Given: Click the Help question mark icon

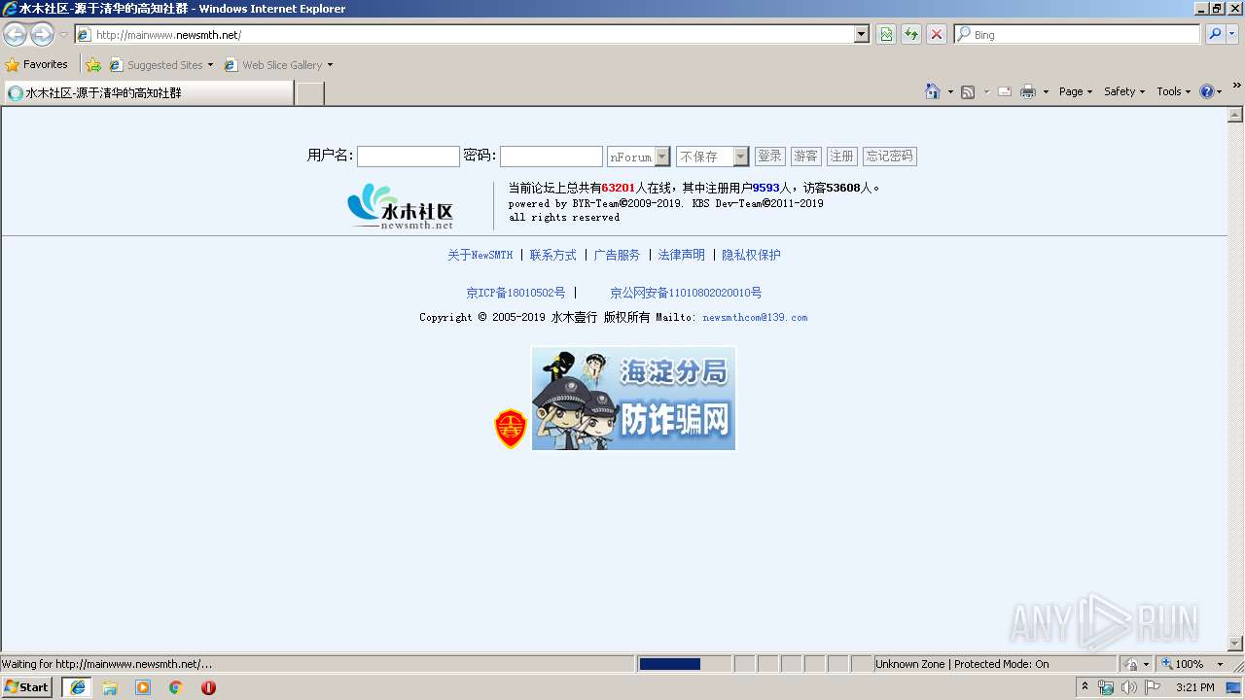Looking at the screenshot, I should pyautogui.click(x=1207, y=91).
